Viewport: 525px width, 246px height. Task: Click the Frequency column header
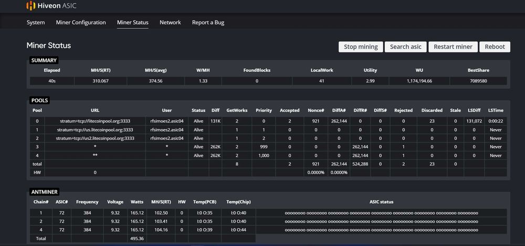pos(87,202)
